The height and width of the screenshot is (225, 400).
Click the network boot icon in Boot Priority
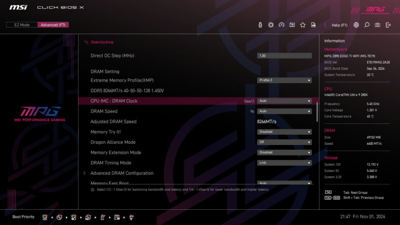click(132, 217)
